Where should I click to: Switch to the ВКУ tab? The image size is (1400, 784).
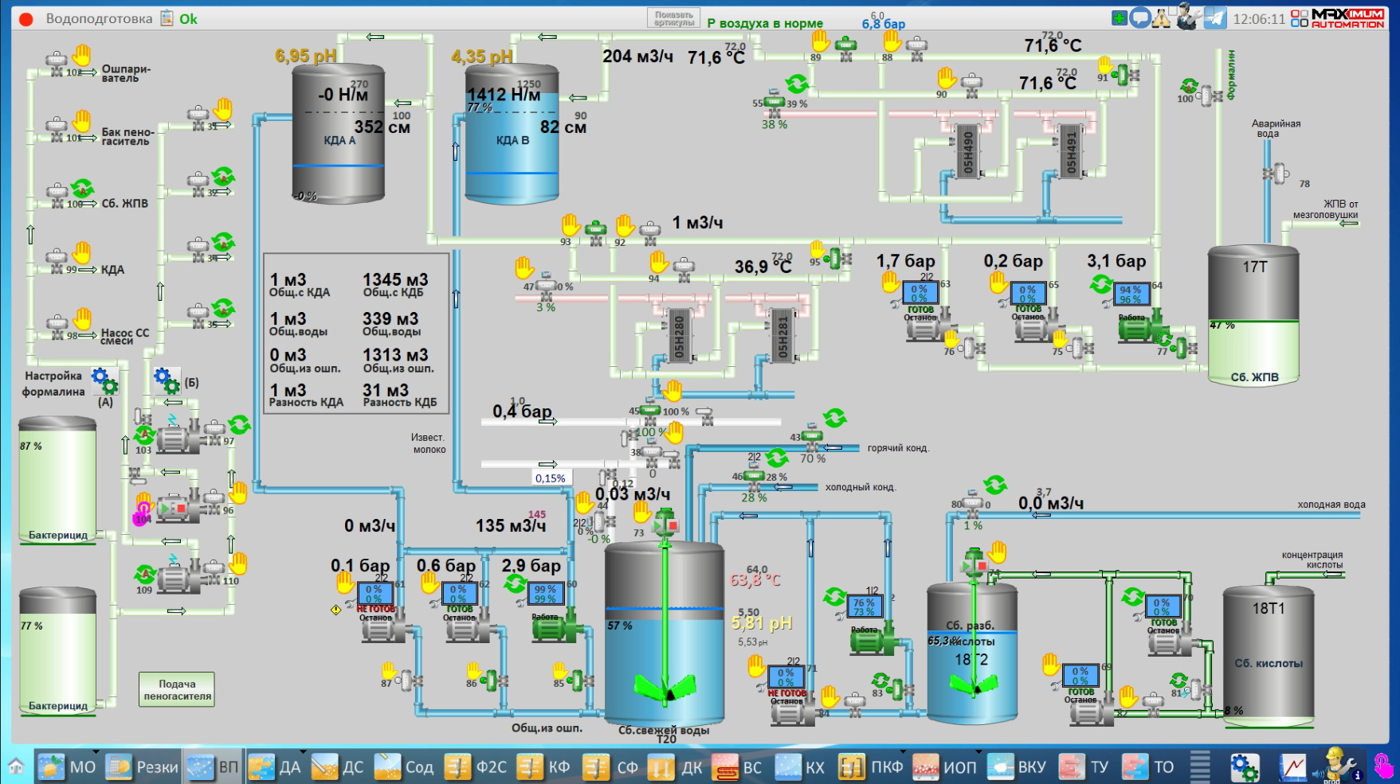[x=1018, y=767]
